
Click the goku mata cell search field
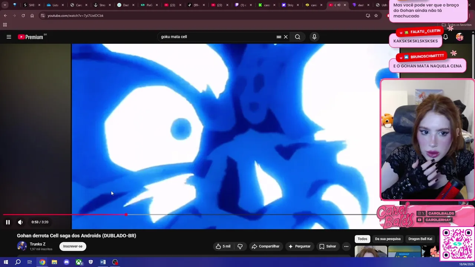click(217, 37)
